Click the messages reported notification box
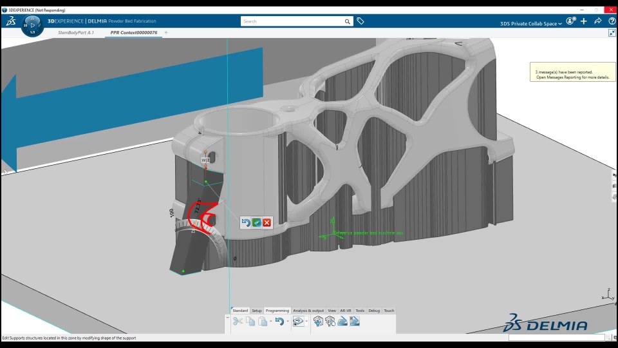 point(573,72)
